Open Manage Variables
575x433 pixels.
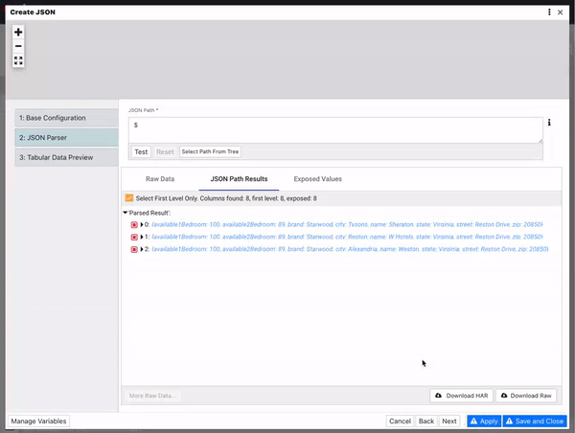coord(38,421)
